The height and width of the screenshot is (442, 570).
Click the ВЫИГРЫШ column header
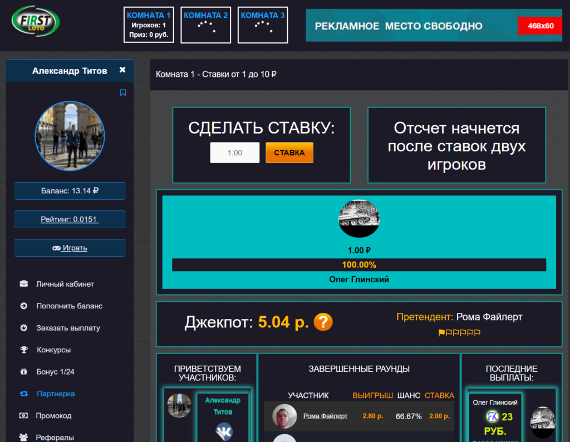click(372, 395)
